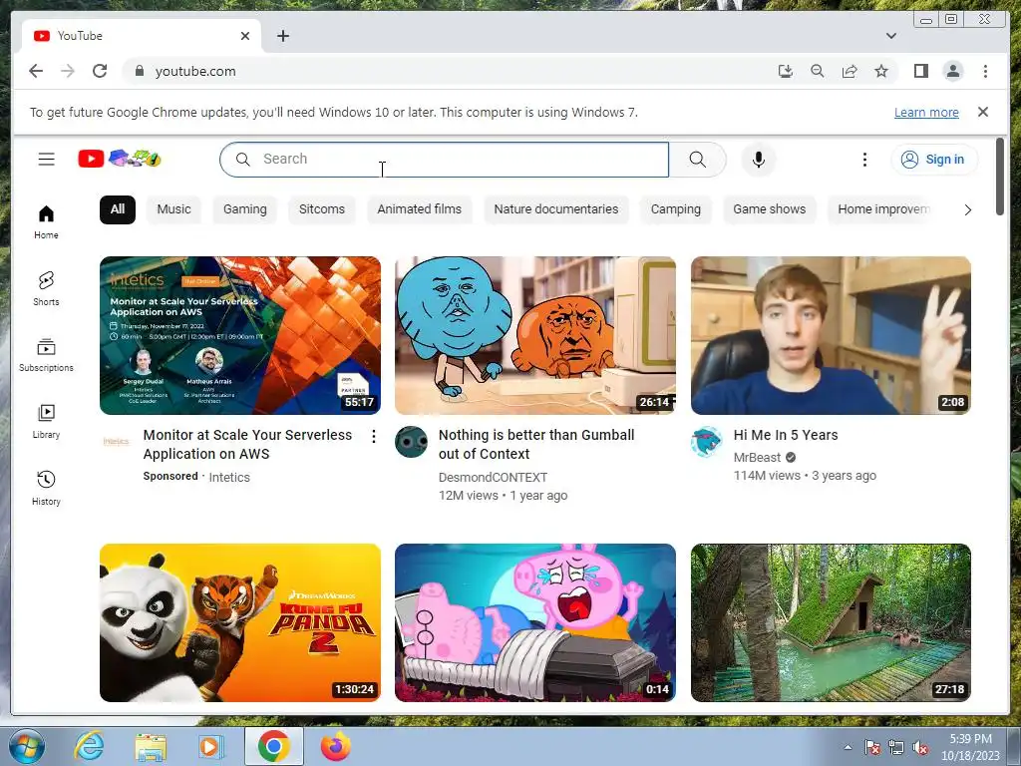Select the Animated films chip
The image size is (1021, 766).
click(420, 209)
